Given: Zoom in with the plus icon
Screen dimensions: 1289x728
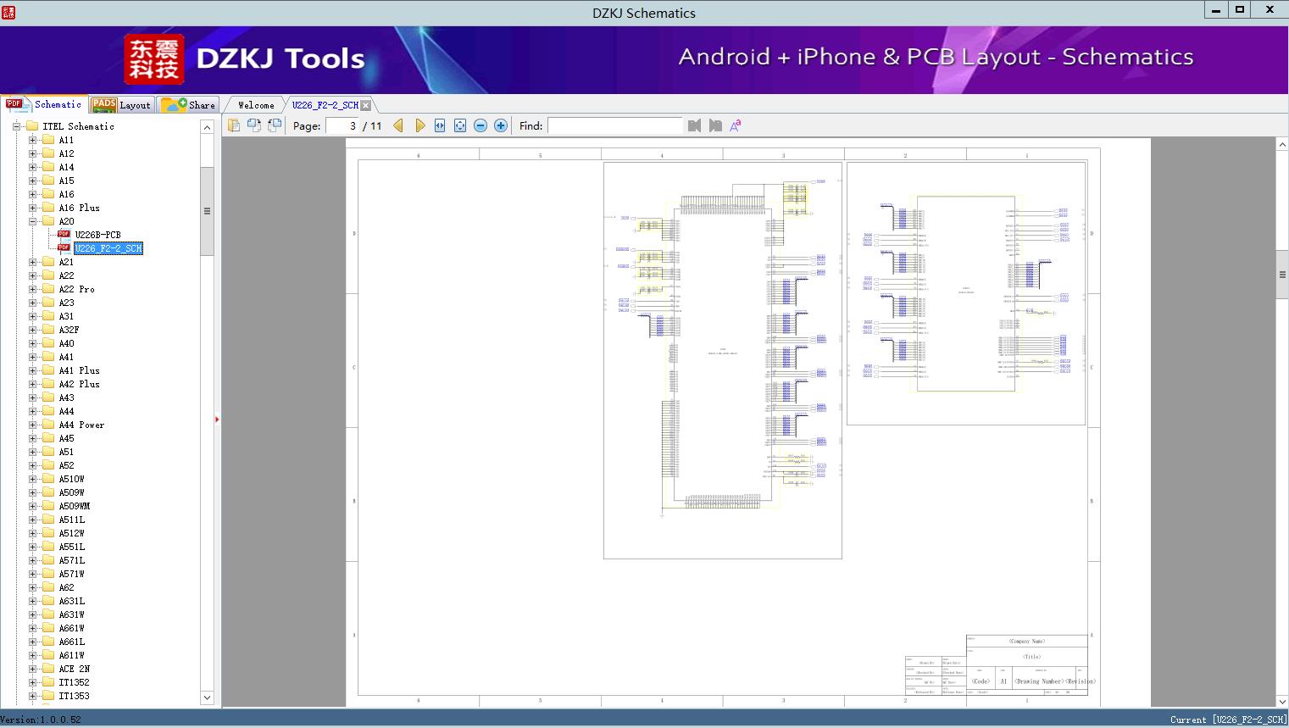Looking at the screenshot, I should pyautogui.click(x=501, y=125).
